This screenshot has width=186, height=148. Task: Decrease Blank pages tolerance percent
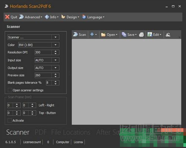55,84
